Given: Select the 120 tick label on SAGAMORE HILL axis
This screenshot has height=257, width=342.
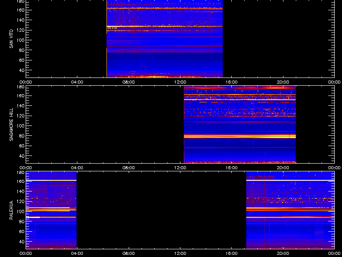Looking at the screenshot, I should 21,116.
